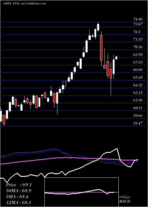148x207 pixels.
Task: Select the highest white candlestick at the peak
Action: (98, 27)
